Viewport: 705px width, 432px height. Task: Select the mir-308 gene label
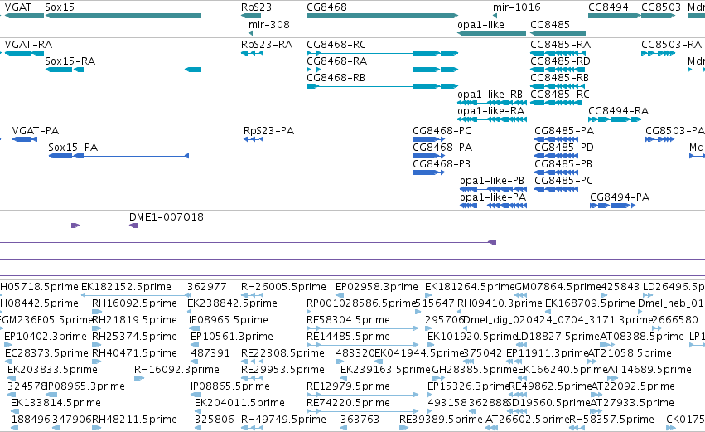click(x=269, y=24)
